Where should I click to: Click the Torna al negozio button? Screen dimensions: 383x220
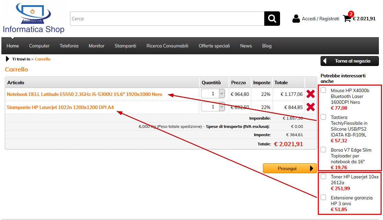pos(349,61)
